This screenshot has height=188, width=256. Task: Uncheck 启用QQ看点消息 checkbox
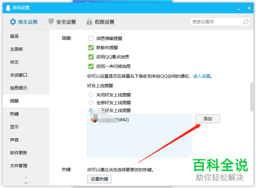click(x=91, y=57)
